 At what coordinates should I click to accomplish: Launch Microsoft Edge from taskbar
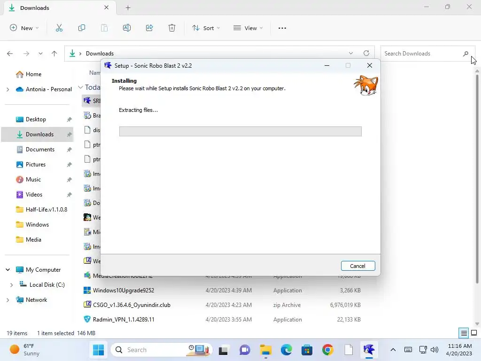click(x=286, y=350)
